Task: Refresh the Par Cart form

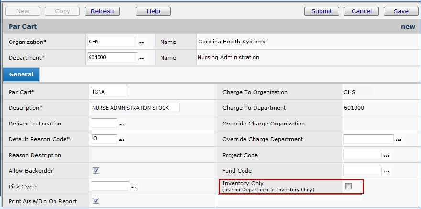Action: click(102, 11)
